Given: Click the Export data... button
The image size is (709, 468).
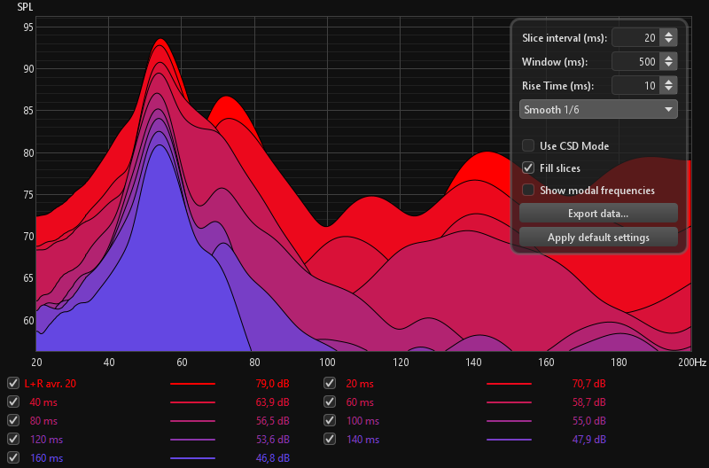Looking at the screenshot, I should [598, 214].
